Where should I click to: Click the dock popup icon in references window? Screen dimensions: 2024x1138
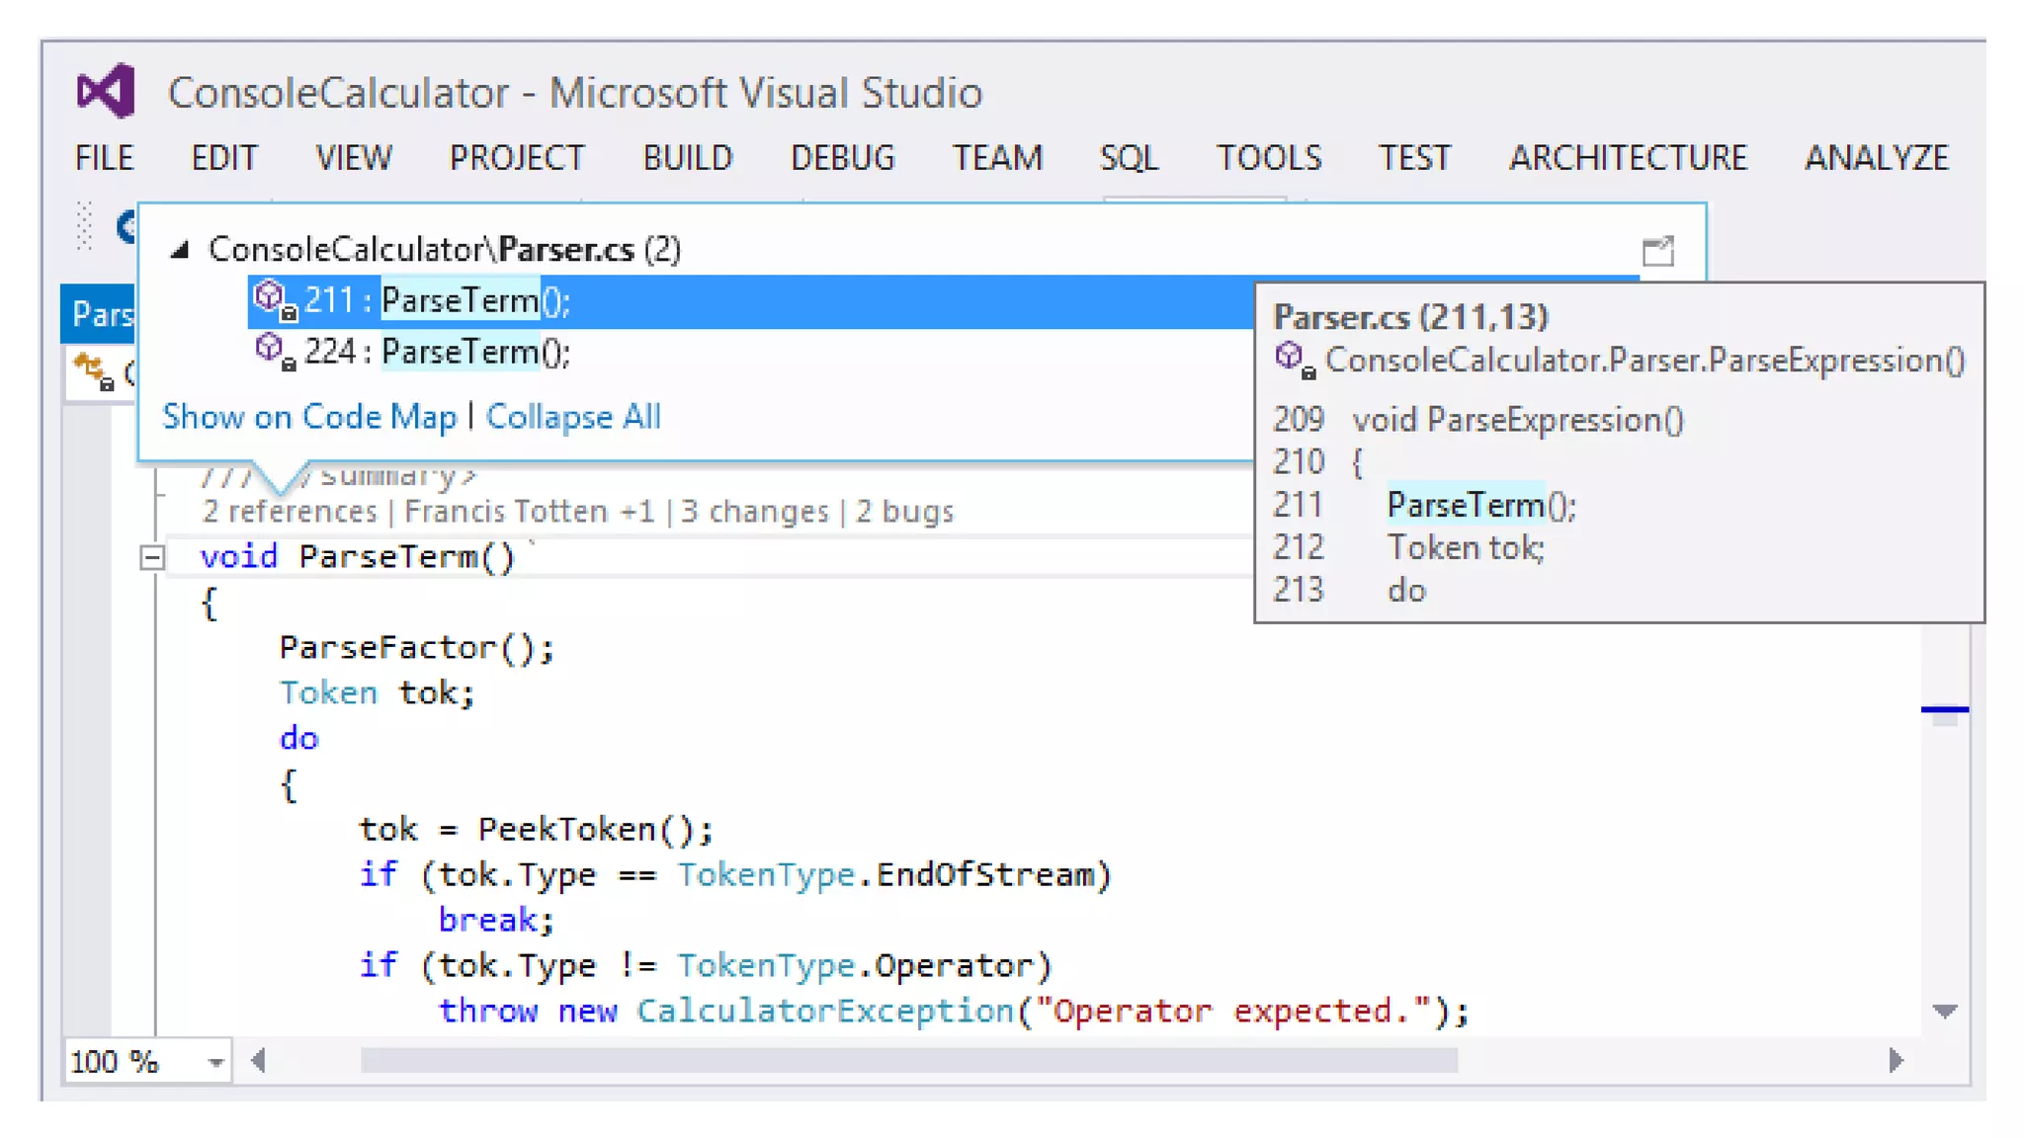(x=1657, y=251)
